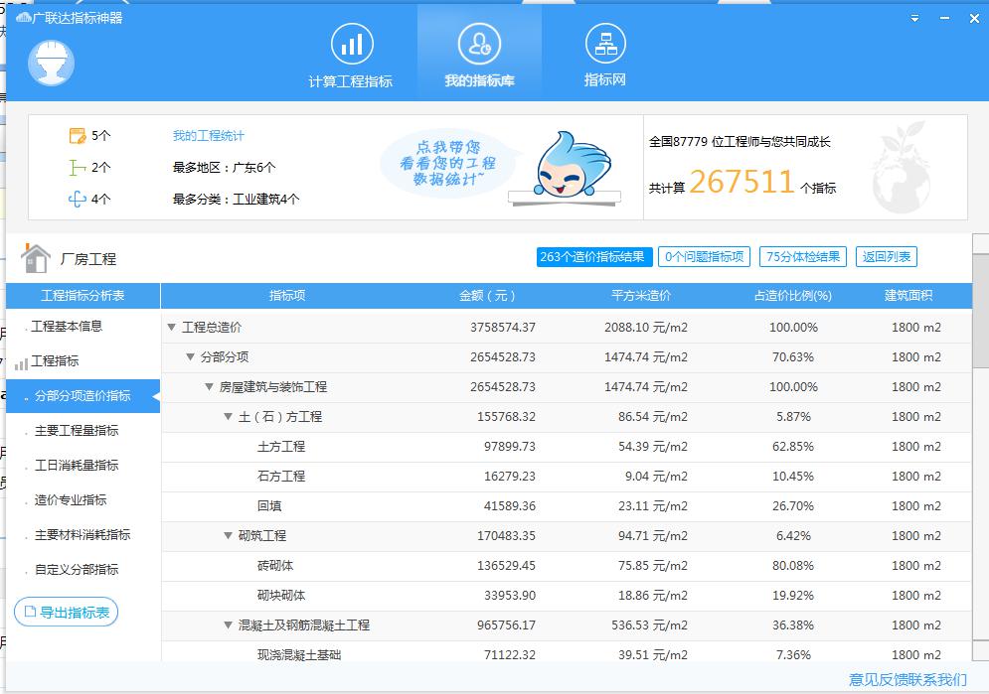Collapse the 砌筑工程 section
989x694 pixels.
[x=229, y=536]
